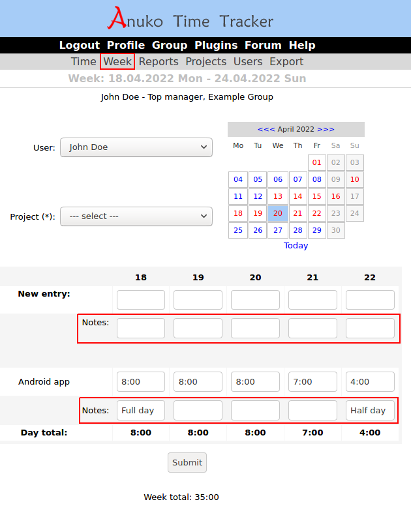
Task: Open the Plugins page
Action: coord(216,45)
